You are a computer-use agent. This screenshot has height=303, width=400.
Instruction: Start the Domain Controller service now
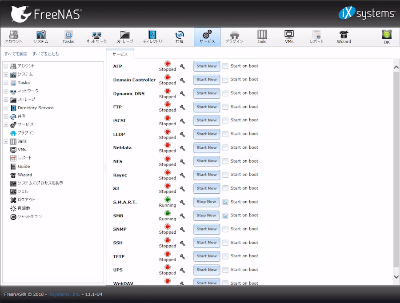(207, 80)
